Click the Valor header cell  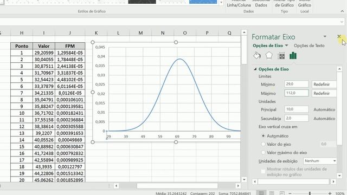[x=44, y=46]
